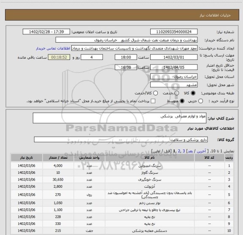Select the سرنگ انسولین row name
The height and width of the screenshot is (235, 243).
[149, 166]
